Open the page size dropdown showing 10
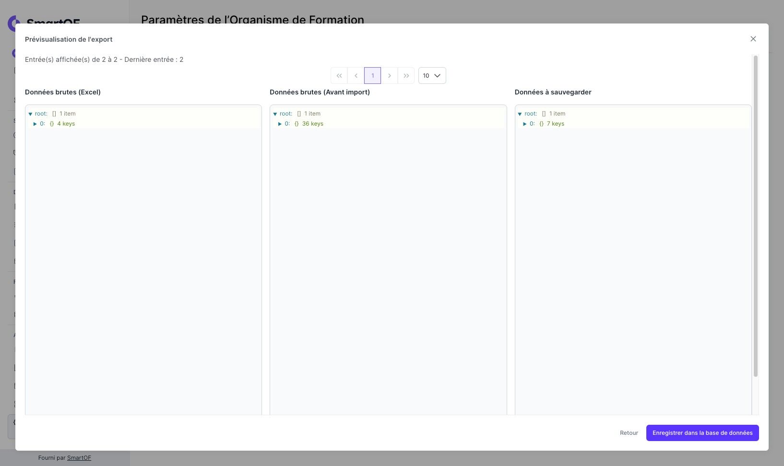The image size is (784, 466). (432, 76)
